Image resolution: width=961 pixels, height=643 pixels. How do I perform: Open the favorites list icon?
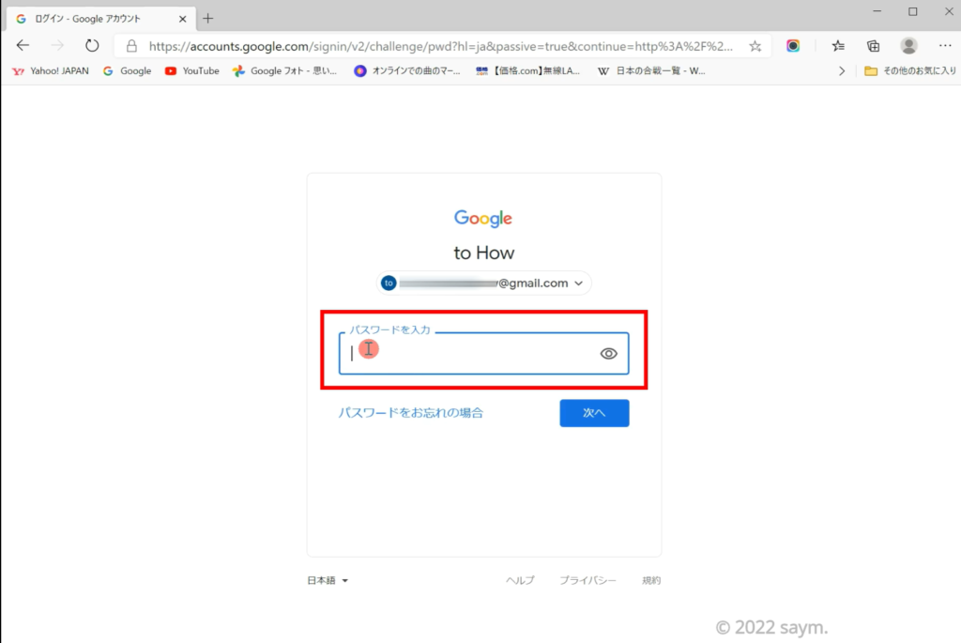point(838,46)
